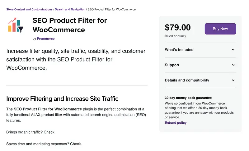
Task: Click the Brings organic traffic line
Action: click(31, 132)
